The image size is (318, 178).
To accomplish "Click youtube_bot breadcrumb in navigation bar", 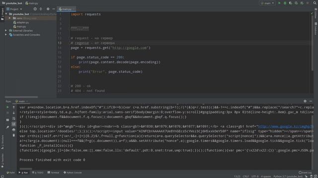I will click(12, 3).
